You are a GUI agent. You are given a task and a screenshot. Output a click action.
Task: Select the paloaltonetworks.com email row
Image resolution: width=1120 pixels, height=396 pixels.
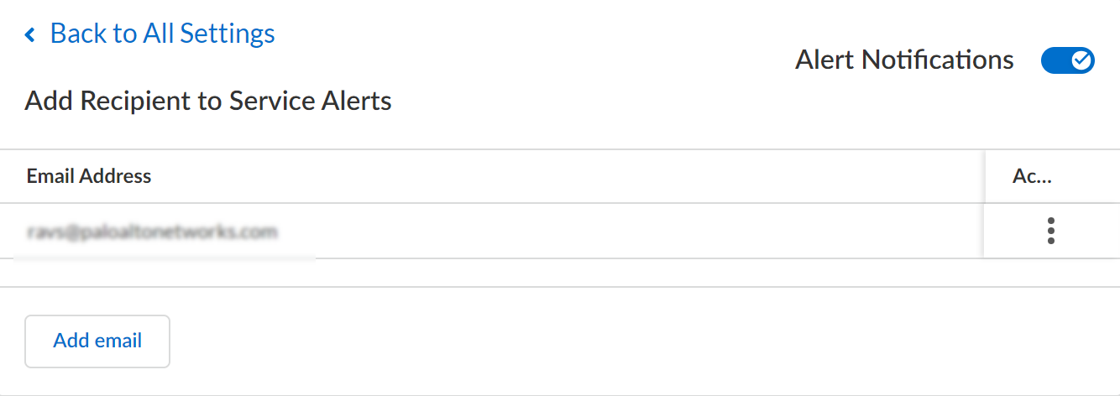[x=504, y=231]
